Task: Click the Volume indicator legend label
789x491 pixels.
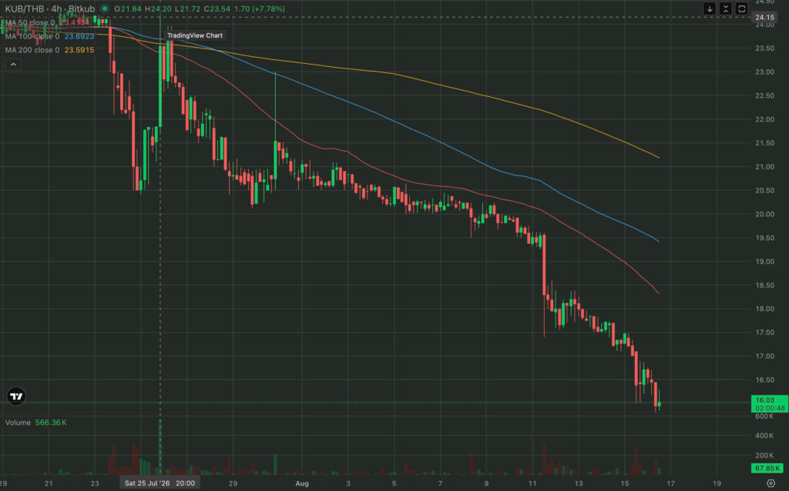Action: click(x=18, y=423)
